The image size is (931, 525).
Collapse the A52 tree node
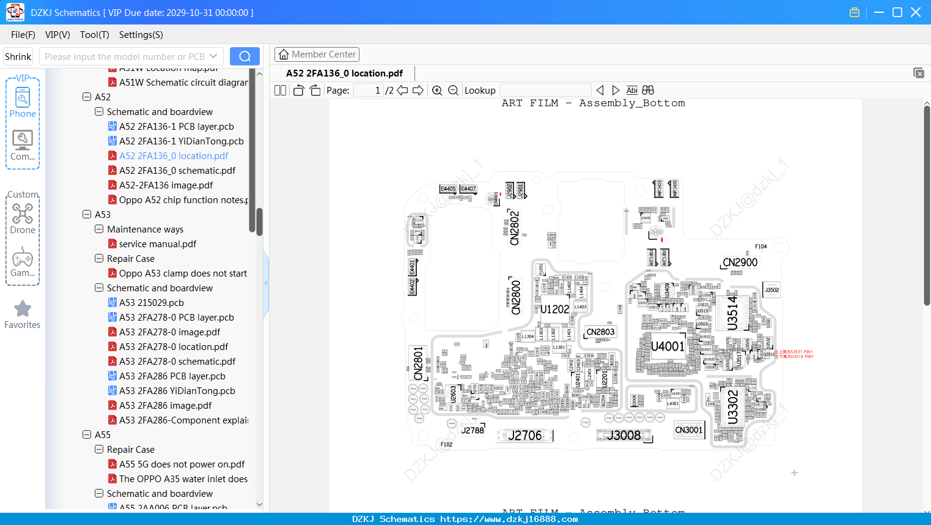87,97
